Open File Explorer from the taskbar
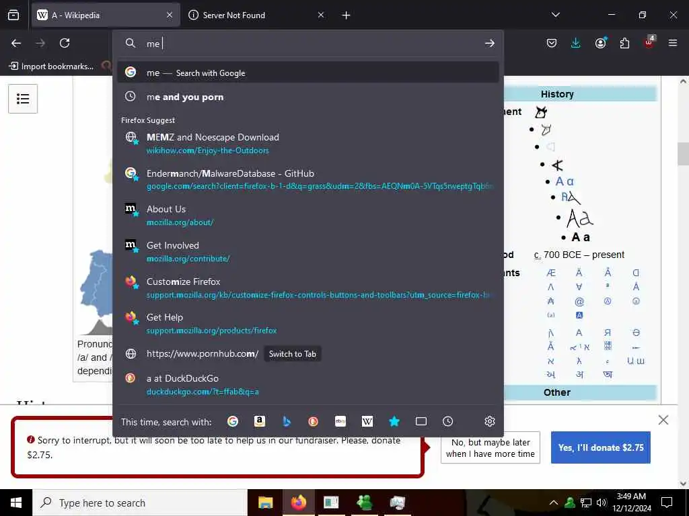Viewport: 689px width, 516px height. [x=265, y=503]
